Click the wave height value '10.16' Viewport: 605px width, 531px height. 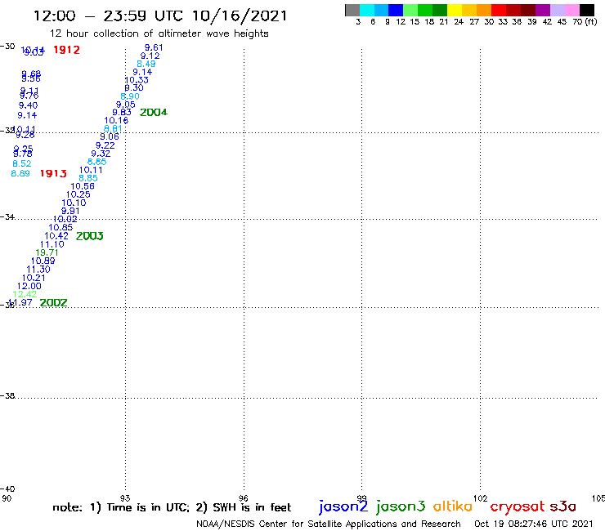point(116,120)
